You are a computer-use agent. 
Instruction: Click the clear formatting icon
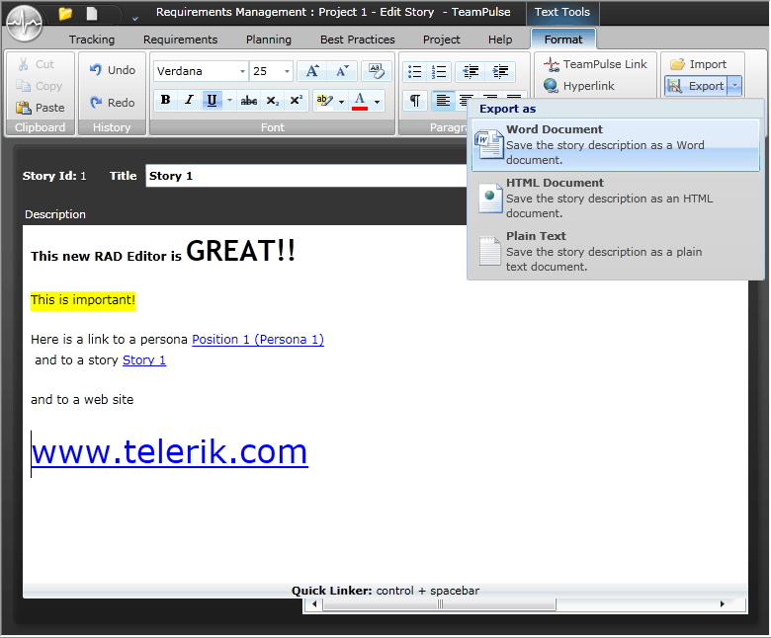click(377, 71)
